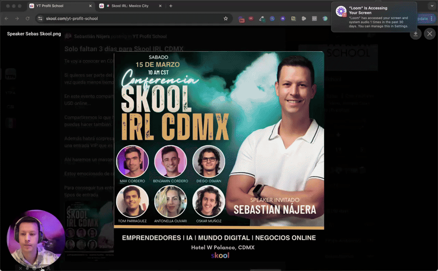Focus the skool.com/yt-profit-school address field

click(x=133, y=18)
